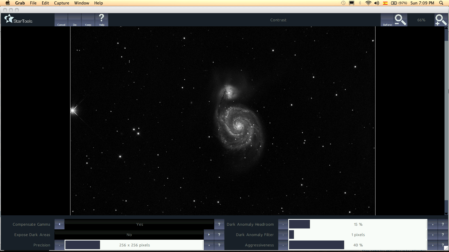
Task: Toggle Expose Dark Areas with right arrow
Action: click(209, 235)
